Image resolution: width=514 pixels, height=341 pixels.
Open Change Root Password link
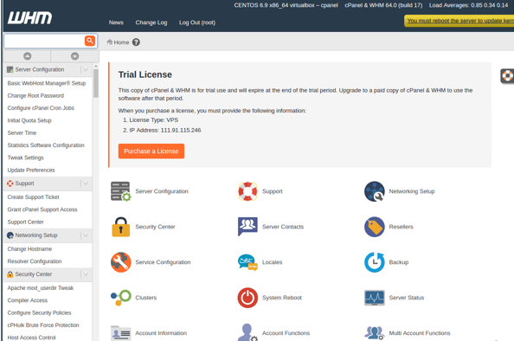pos(35,96)
